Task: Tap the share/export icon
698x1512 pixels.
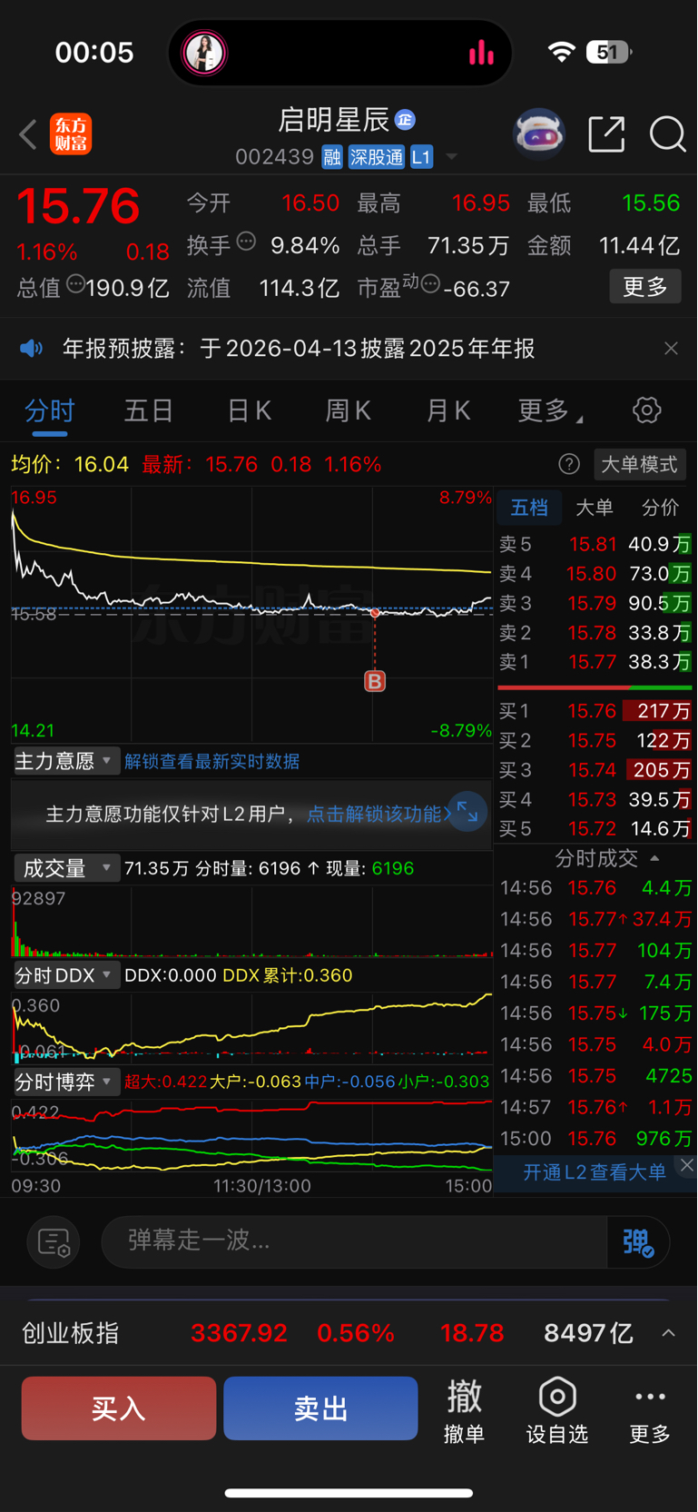Action: (x=606, y=134)
